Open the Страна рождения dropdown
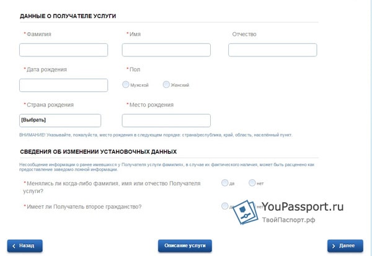The width and height of the screenshot is (372, 256). [60, 120]
